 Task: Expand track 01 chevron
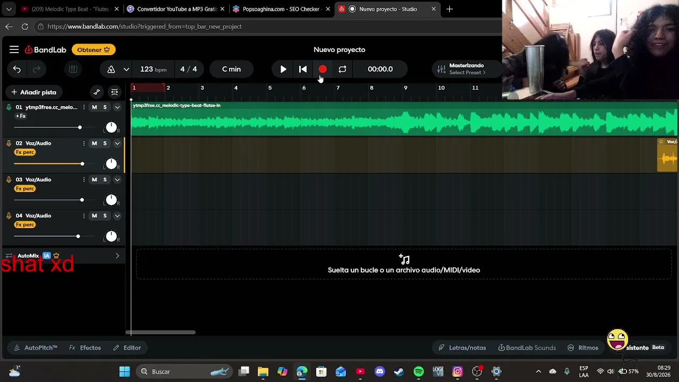117,107
